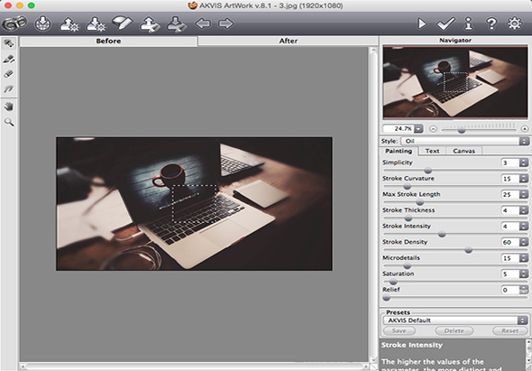Click the Navigator preview thumbnail

click(x=455, y=82)
